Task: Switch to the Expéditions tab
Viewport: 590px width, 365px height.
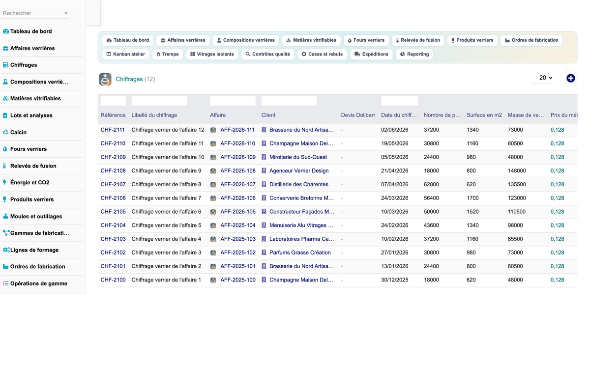Action: 372,54
